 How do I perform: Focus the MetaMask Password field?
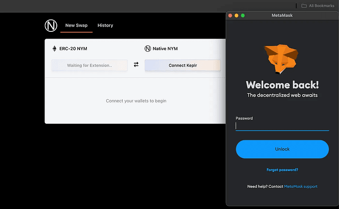tap(282, 126)
